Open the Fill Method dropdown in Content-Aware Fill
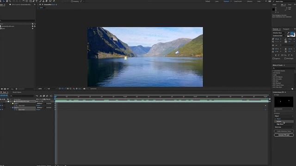Screen dimensions: 296x166 click(284, 116)
